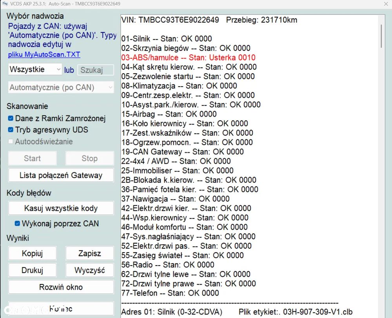The image size is (392, 318).
Task: Select 25-Immobiliser status line
Action: [177, 171]
